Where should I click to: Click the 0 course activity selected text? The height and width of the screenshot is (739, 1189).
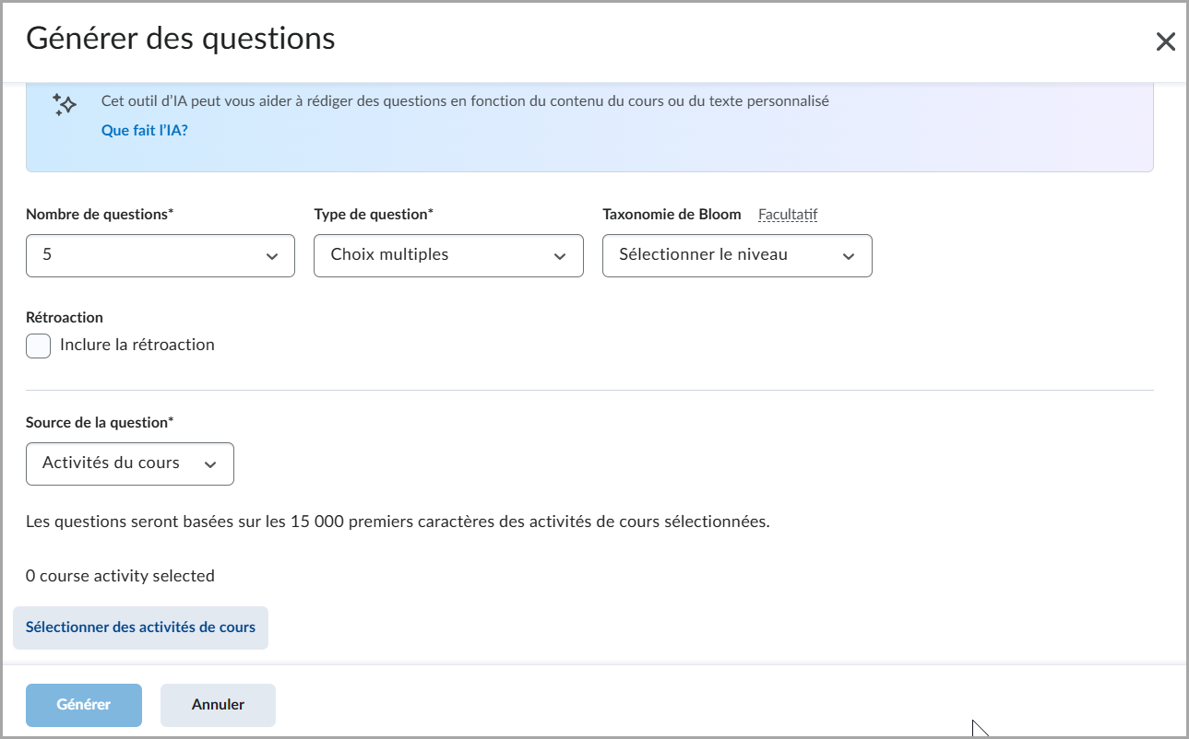[x=120, y=575]
